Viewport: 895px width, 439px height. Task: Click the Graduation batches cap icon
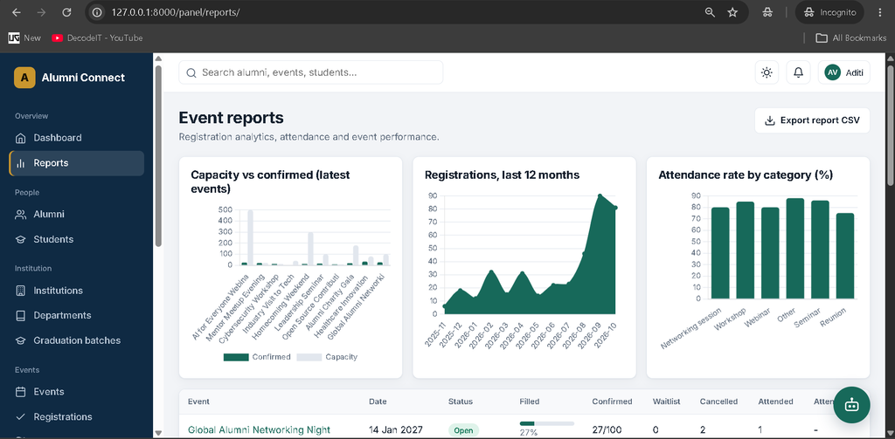coord(21,340)
